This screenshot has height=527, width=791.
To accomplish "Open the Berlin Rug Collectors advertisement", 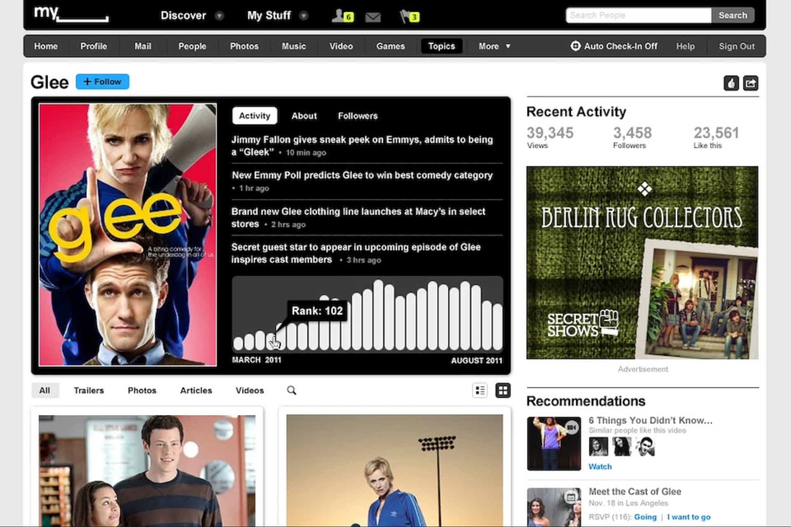I will tap(642, 263).
